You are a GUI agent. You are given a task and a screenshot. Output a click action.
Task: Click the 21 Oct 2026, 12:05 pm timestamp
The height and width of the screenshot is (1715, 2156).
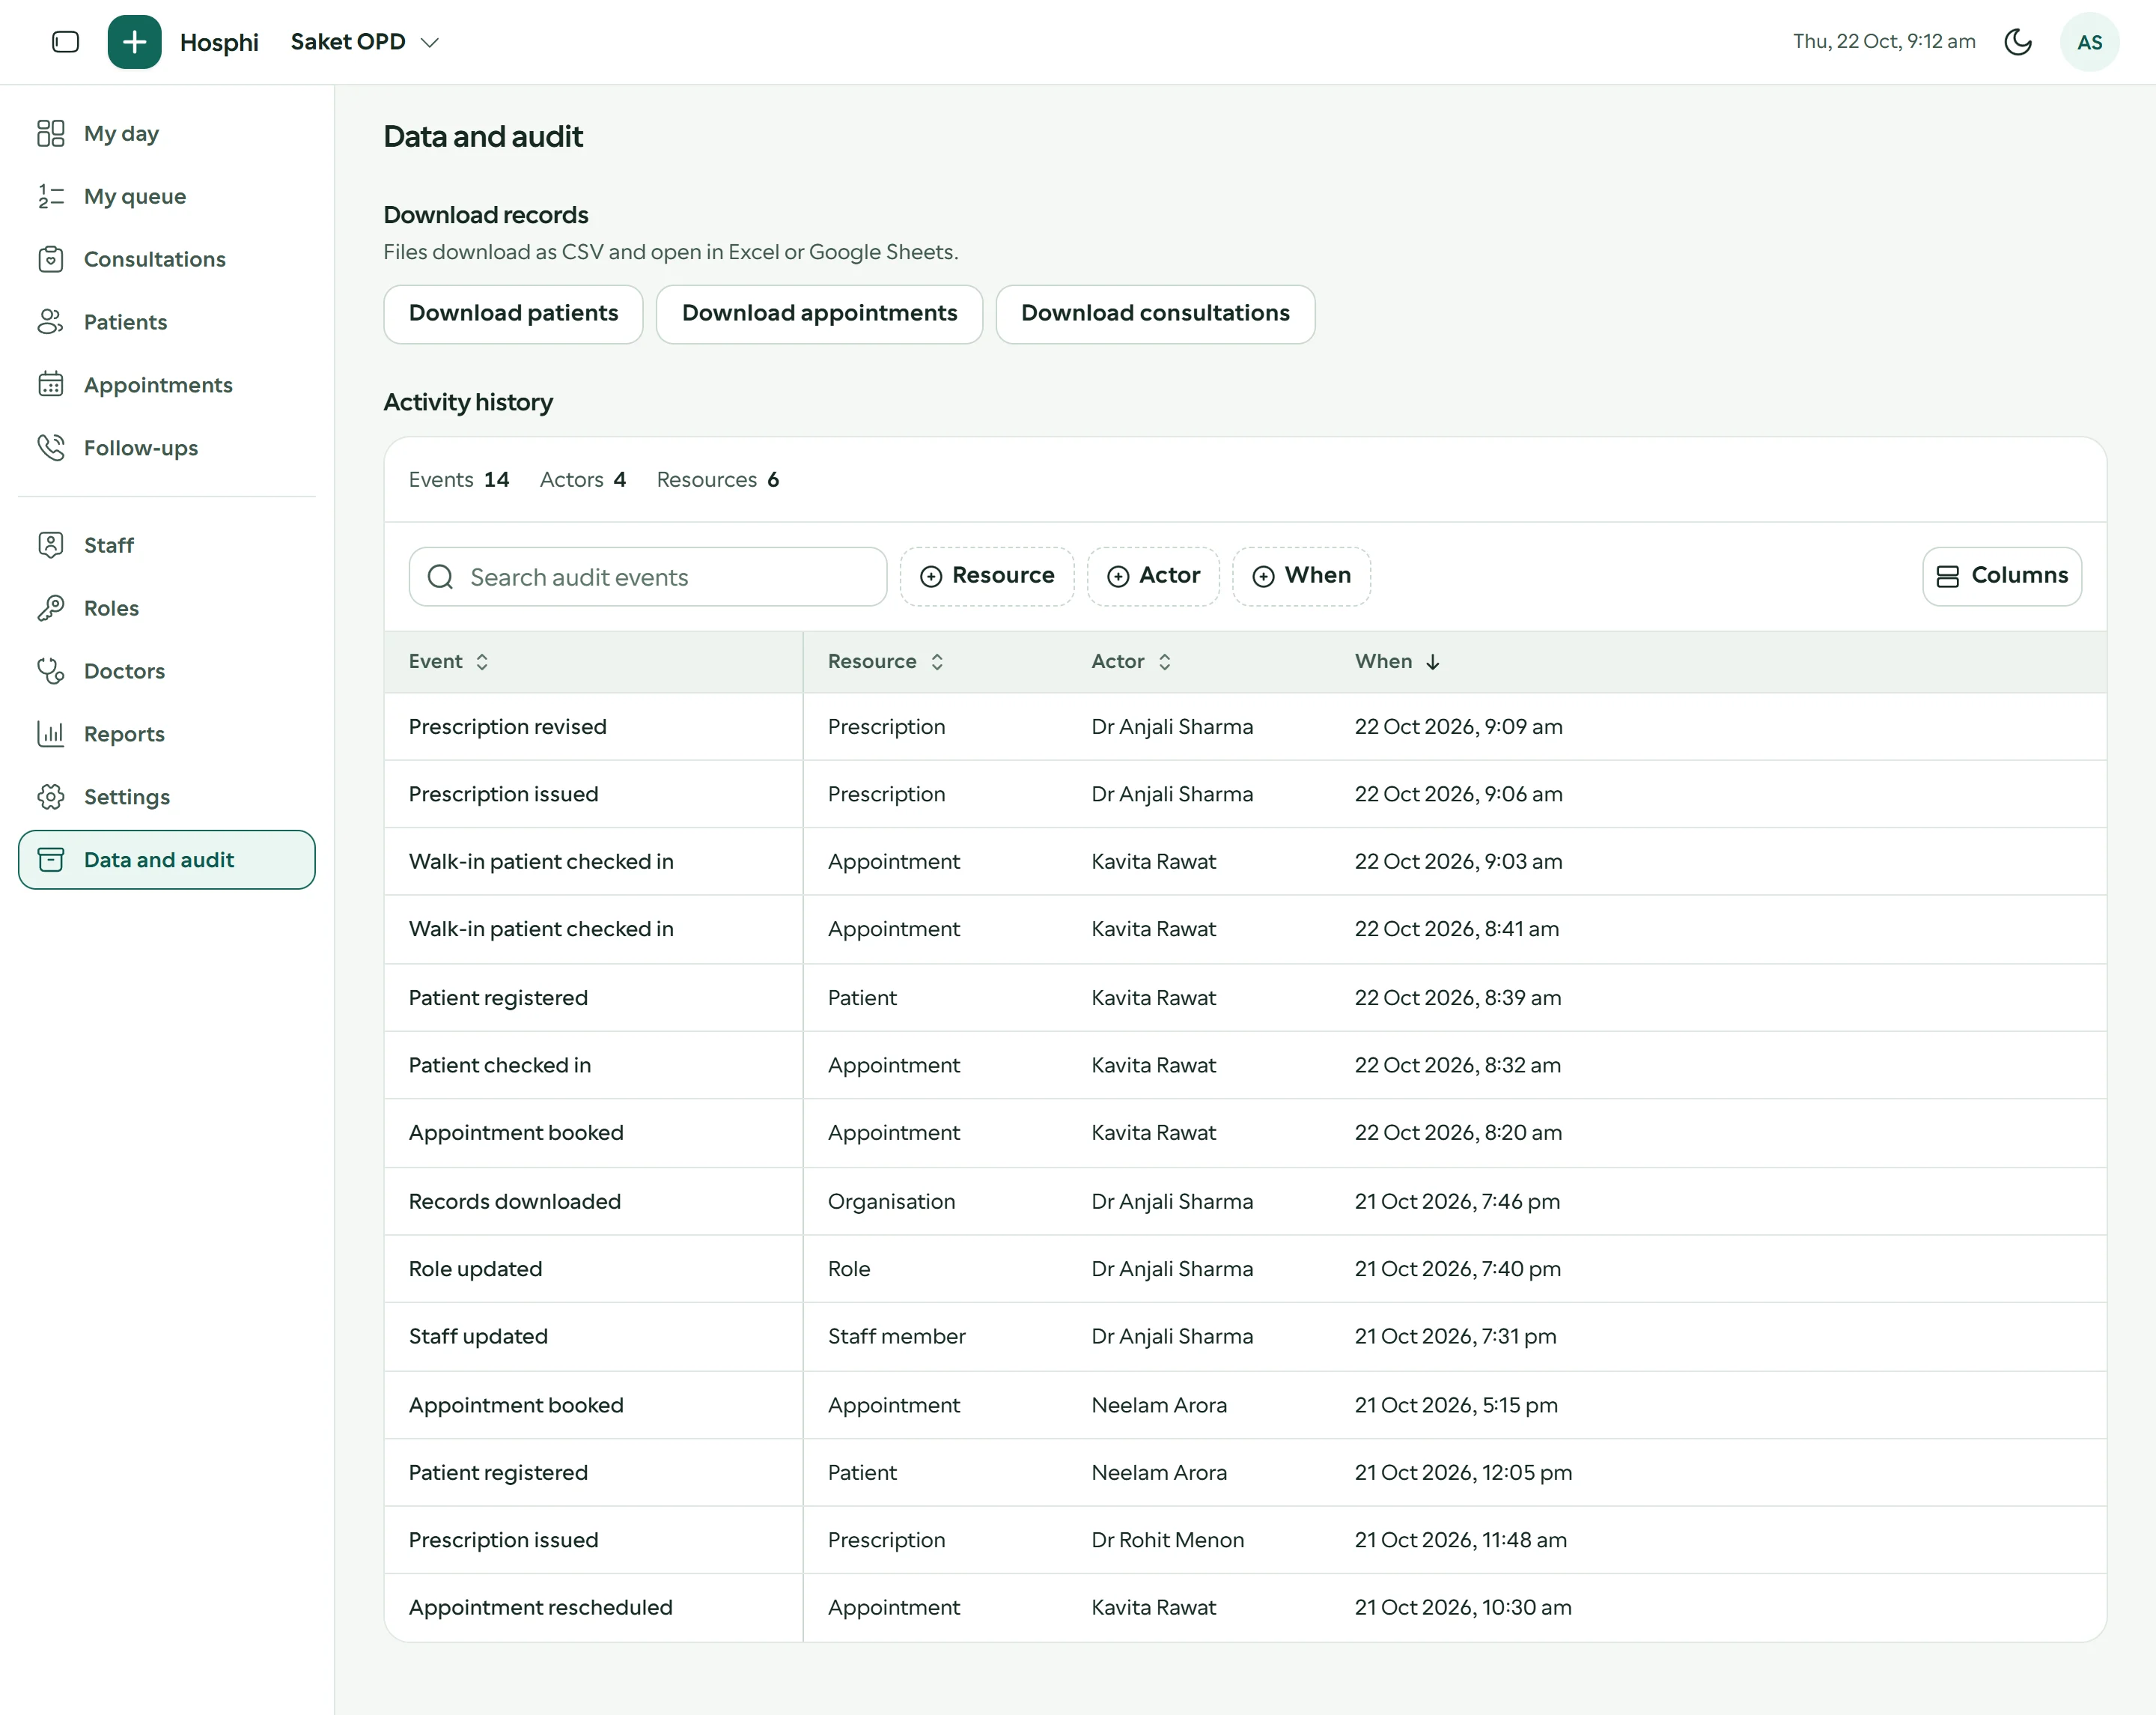click(x=1463, y=1473)
